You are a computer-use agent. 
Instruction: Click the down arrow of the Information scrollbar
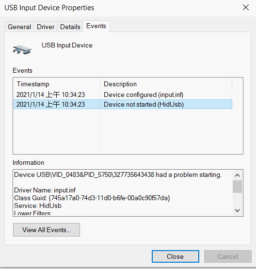coord(237,210)
